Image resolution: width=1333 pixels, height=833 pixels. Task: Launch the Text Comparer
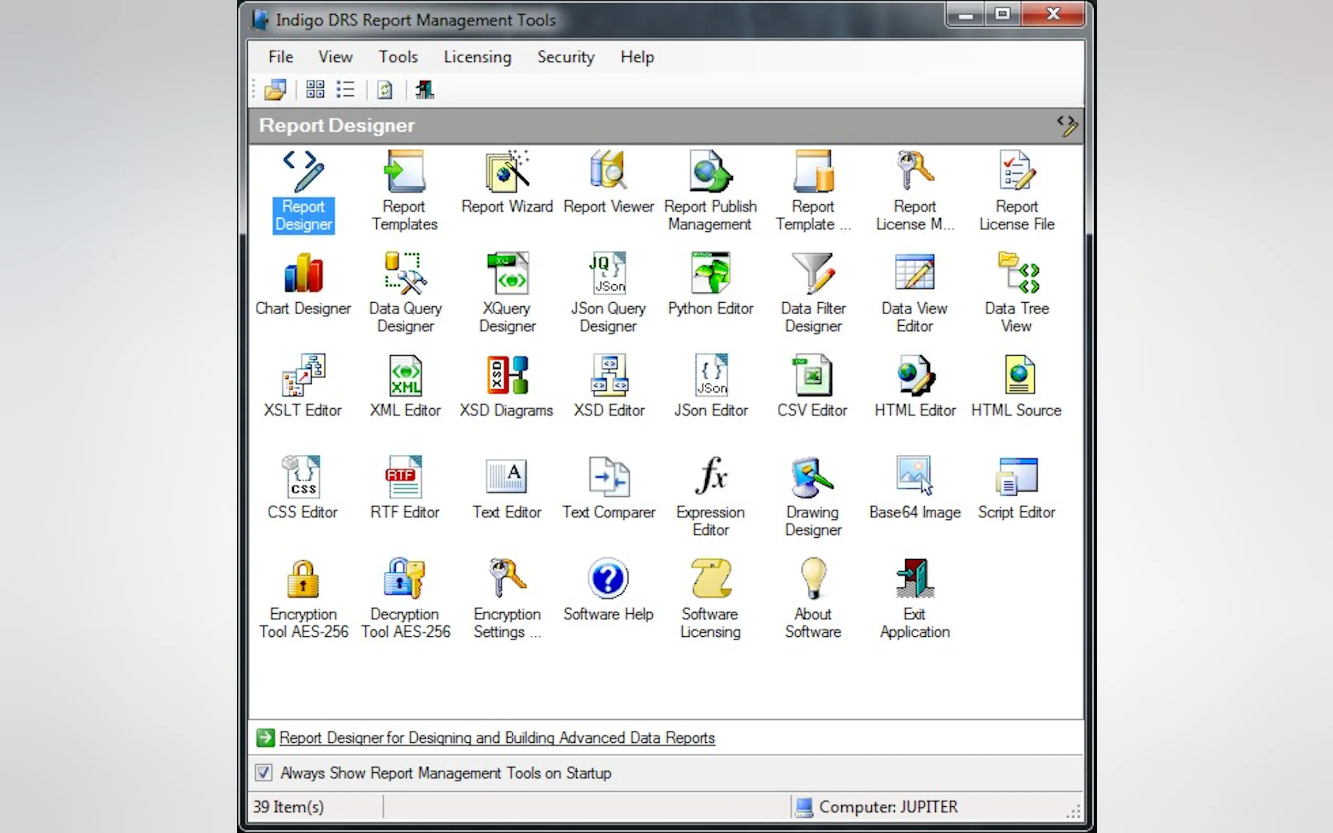tap(608, 488)
